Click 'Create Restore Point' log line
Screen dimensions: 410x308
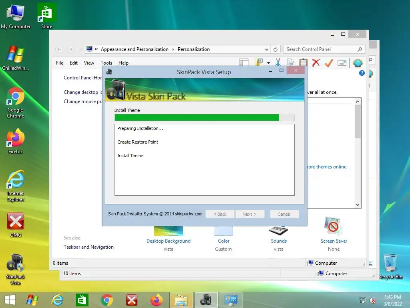(138, 142)
